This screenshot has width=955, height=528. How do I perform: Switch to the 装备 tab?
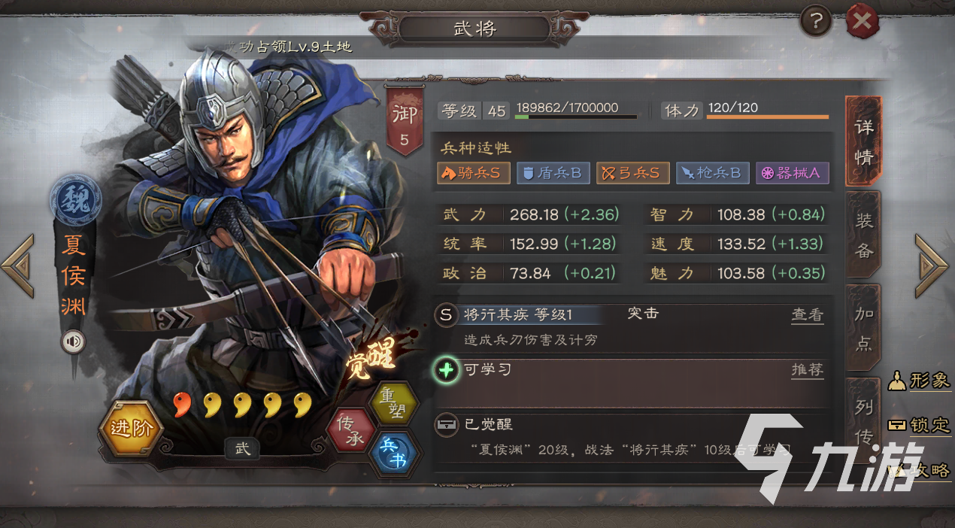pyautogui.click(x=864, y=235)
